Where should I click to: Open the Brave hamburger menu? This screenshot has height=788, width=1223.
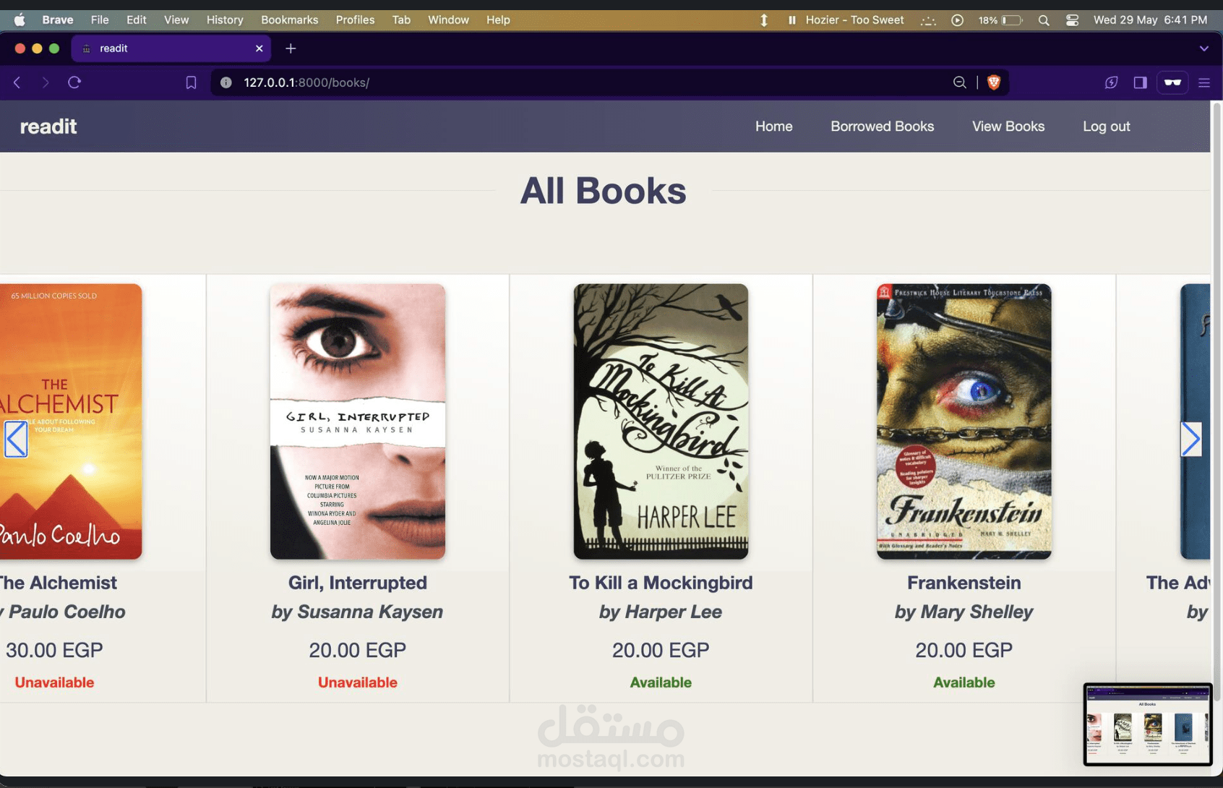point(1204,82)
